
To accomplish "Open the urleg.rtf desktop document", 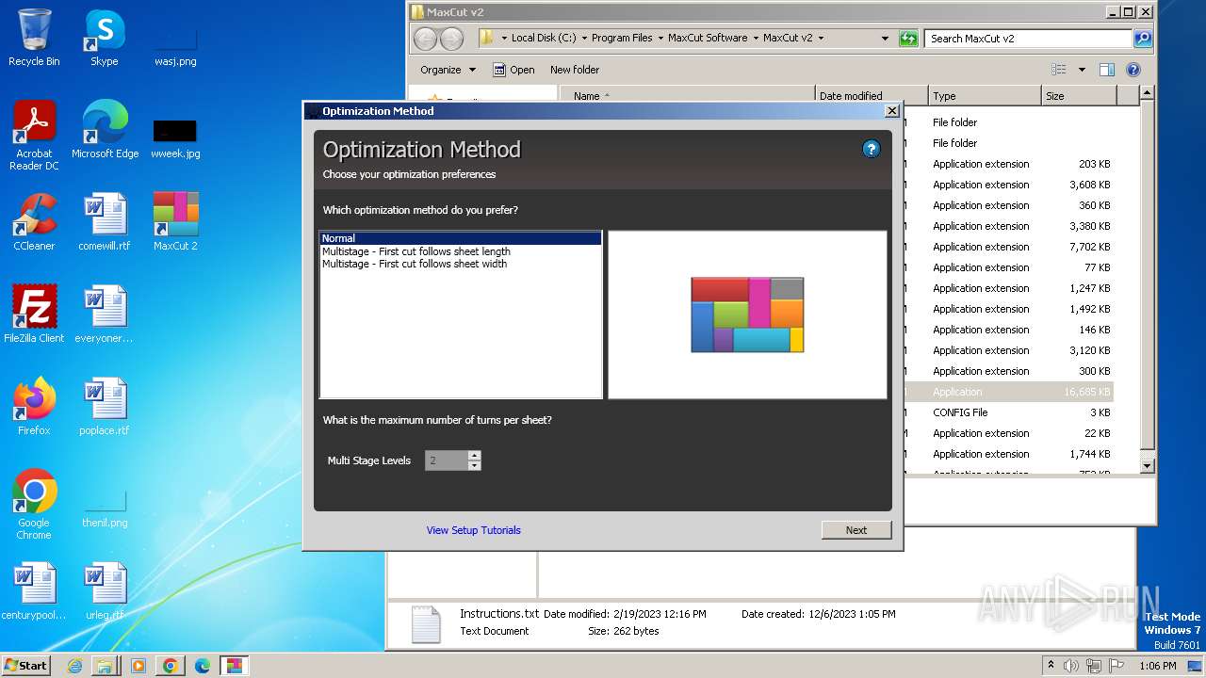I will pyautogui.click(x=105, y=592).
